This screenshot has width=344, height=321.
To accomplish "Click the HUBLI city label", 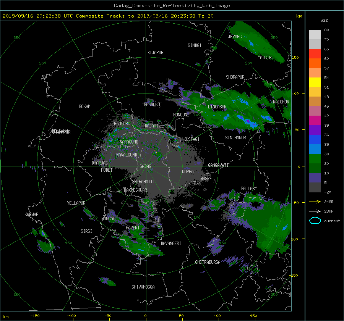I will click(x=107, y=170).
